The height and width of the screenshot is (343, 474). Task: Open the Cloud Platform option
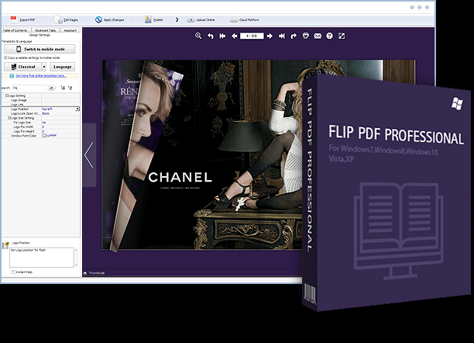[x=244, y=19]
